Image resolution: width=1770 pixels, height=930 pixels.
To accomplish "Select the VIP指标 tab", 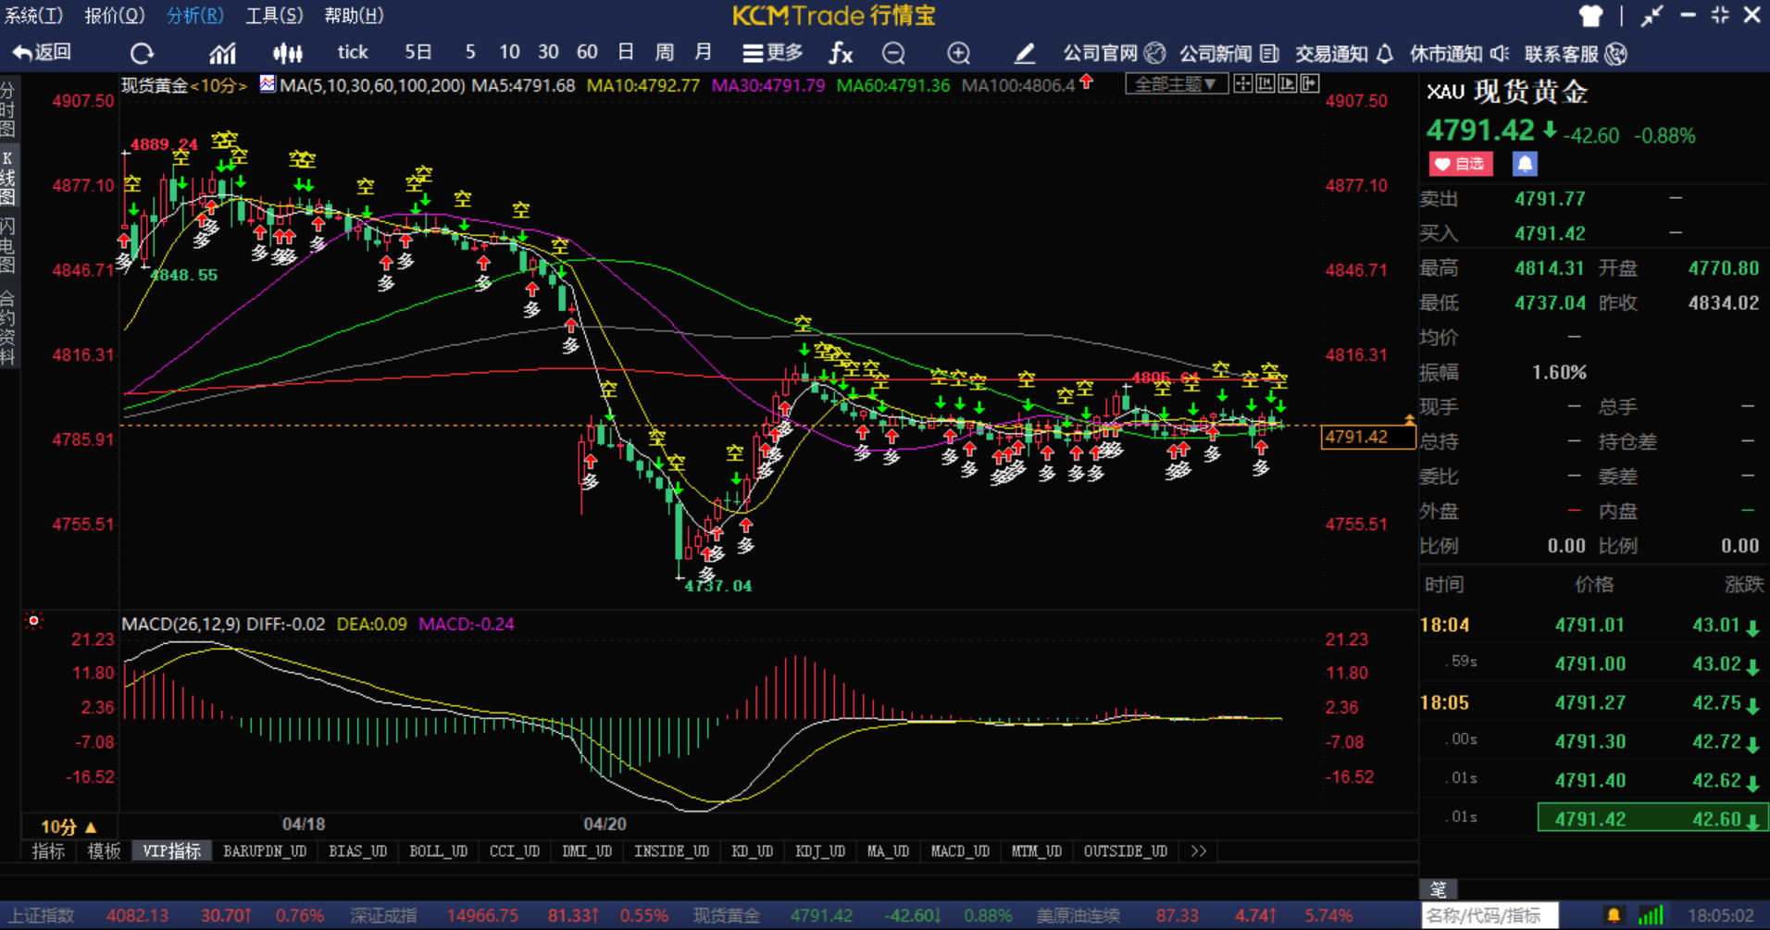I will 172,851.
